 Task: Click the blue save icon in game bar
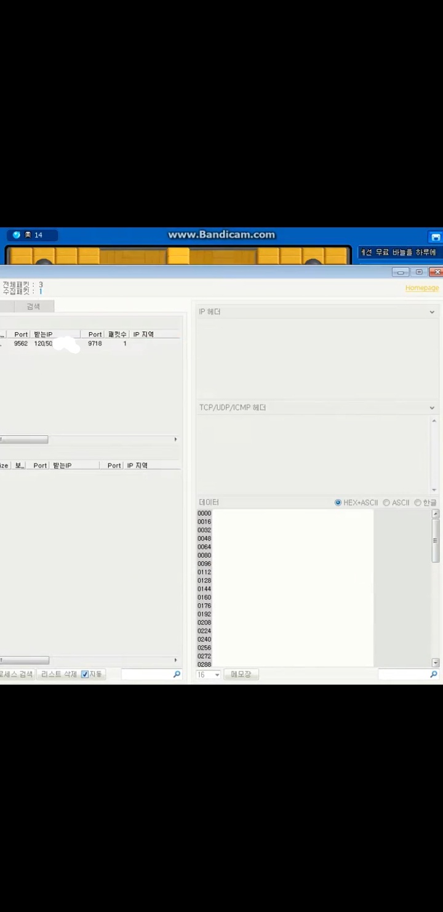[x=436, y=237]
